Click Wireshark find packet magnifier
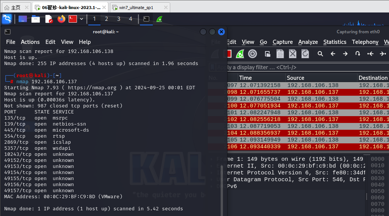 (320, 54)
